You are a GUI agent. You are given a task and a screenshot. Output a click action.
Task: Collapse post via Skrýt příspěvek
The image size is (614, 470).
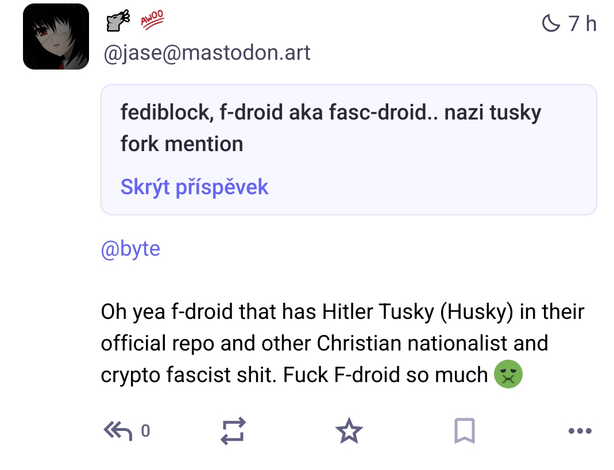point(194,187)
